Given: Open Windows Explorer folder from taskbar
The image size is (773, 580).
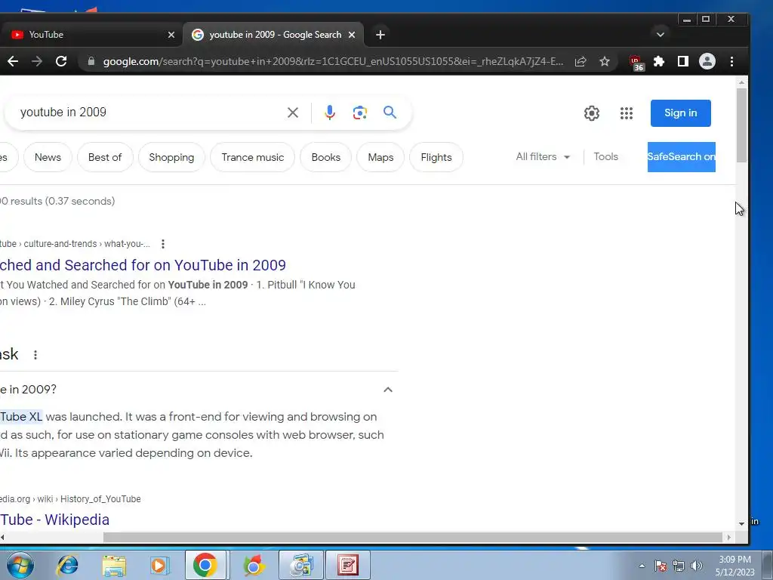Looking at the screenshot, I should tap(114, 566).
